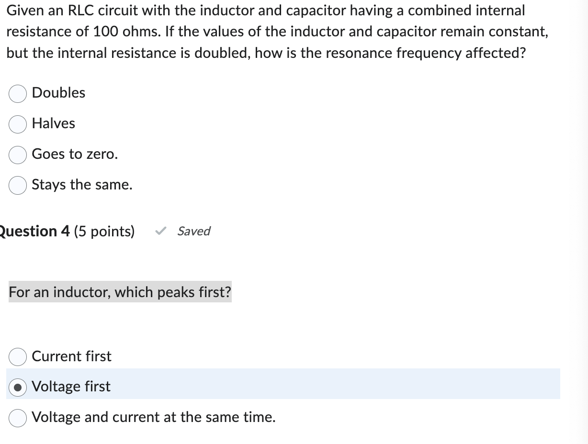Select Current first for Question 4

click(71, 356)
